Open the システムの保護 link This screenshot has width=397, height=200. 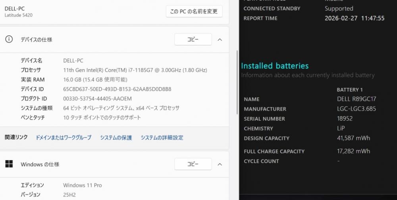tap(116, 138)
